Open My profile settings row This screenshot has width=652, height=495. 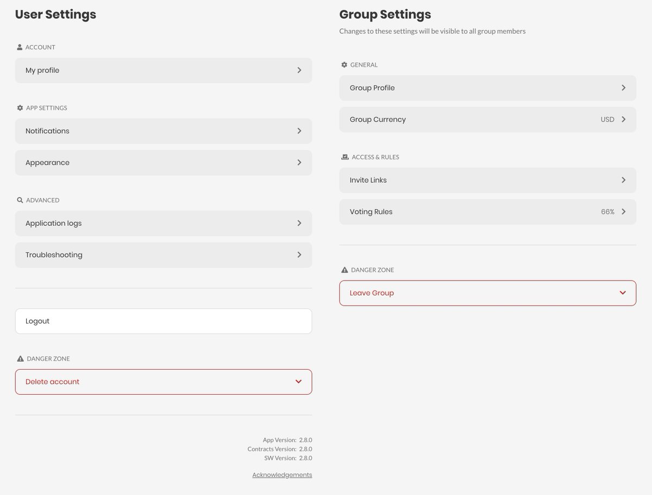164,71
